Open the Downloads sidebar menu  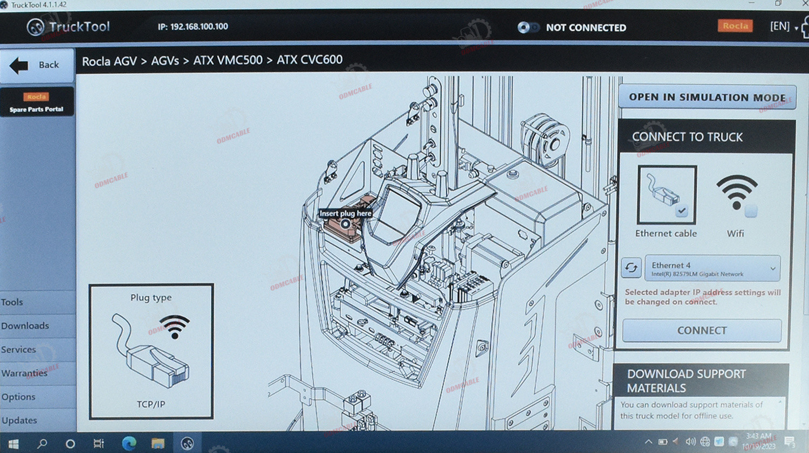(37, 326)
